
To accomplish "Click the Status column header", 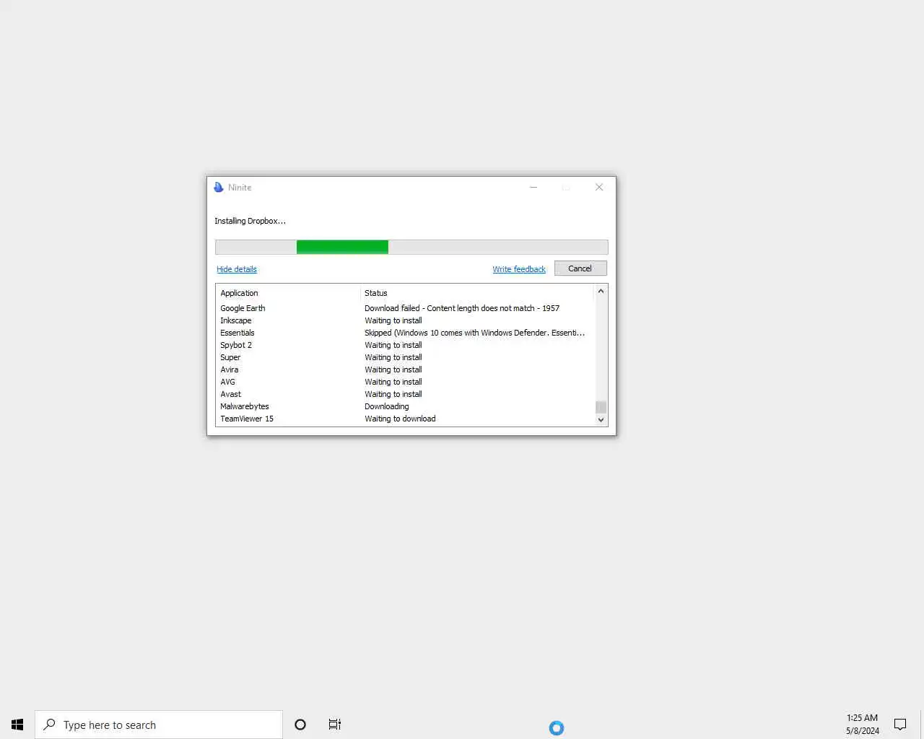I will point(476,293).
